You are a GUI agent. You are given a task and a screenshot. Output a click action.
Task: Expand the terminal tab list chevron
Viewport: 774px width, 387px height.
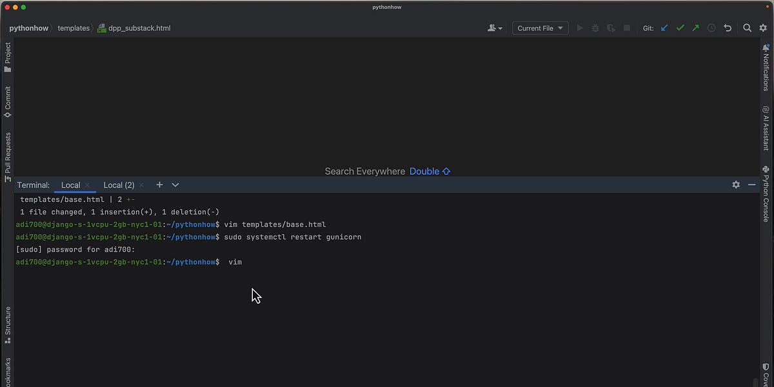(175, 185)
